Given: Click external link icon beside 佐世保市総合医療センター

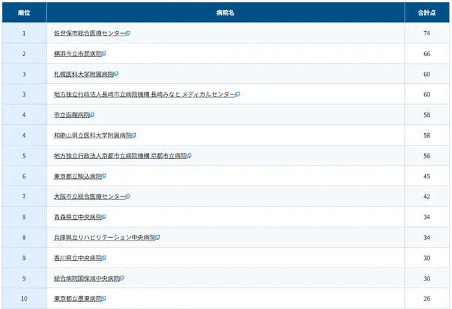Looking at the screenshot, I should tap(128, 33).
